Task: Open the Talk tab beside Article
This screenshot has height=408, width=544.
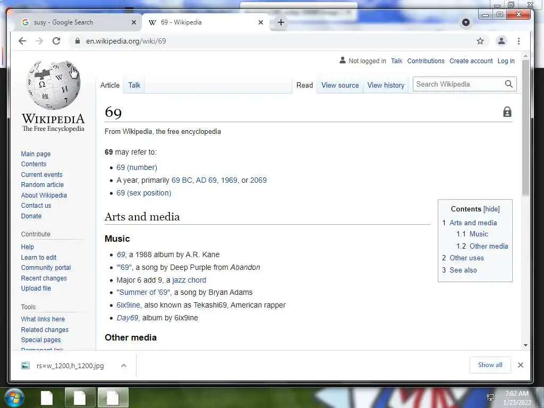Action: (134, 85)
